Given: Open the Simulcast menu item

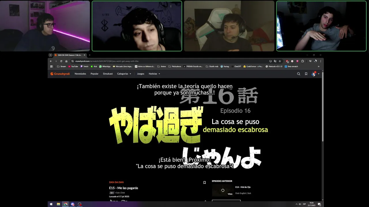Looking at the screenshot, I should [108, 74].
